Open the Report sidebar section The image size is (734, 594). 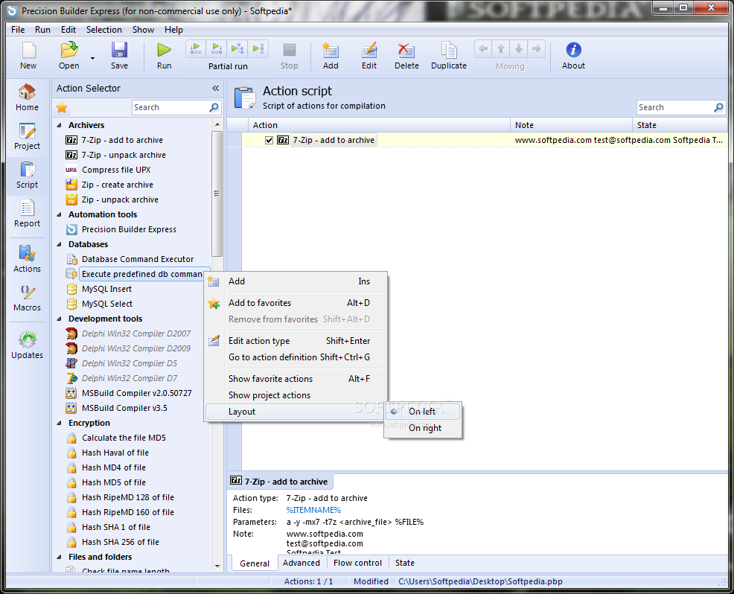(x=27, y=214)
